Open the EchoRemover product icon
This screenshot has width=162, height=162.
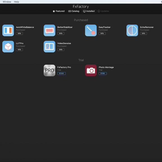pos(132,30)
